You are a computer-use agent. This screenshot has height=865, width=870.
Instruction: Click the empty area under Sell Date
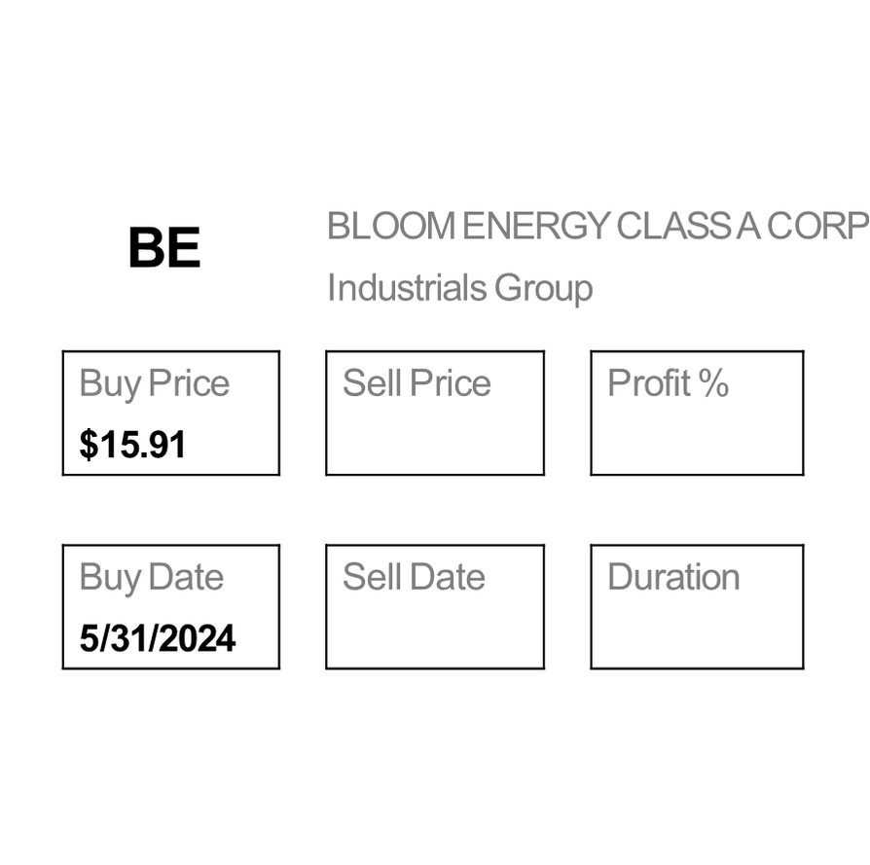click(434, 636)
